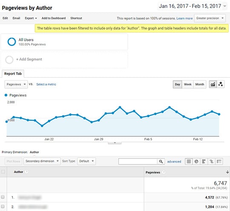Click the Pageviews sort arrow
Image resolution: width=230 pixels, height=211 pixels.
coord(227,172)
